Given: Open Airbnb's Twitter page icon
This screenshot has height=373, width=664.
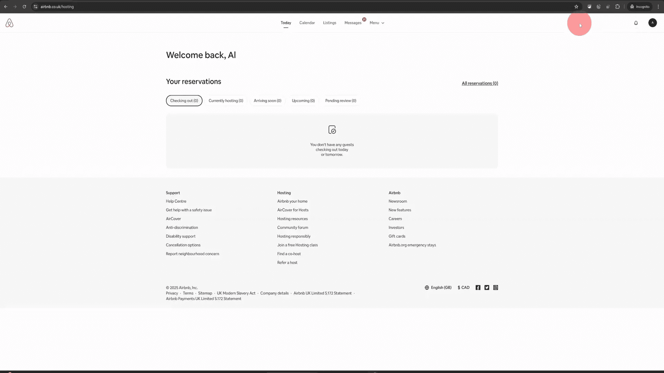Looking at the screenshot, I should point(487,287).
